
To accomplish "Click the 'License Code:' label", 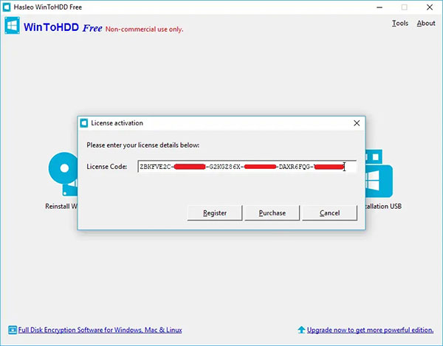I will [x=107, y=167].
